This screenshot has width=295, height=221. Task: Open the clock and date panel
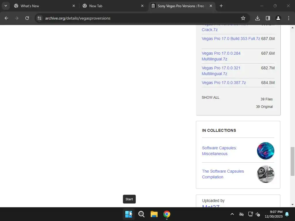(274, 214)
